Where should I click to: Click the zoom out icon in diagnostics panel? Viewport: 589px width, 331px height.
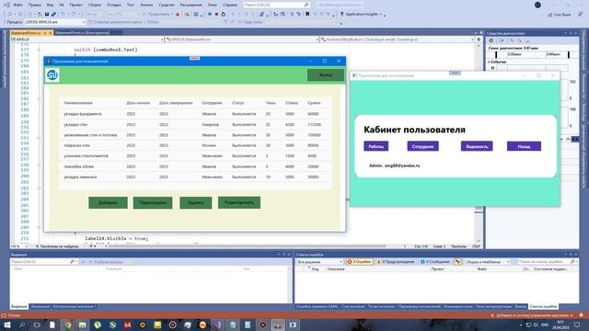[x=519, y=40]
